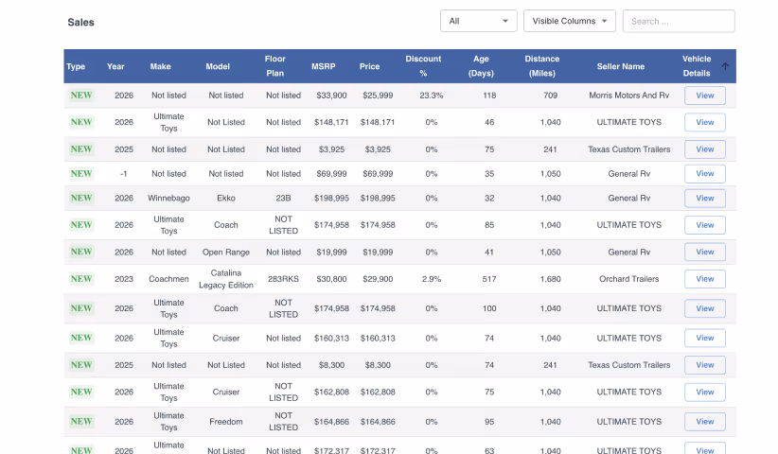Open the All filter dropdown
778x454 pixels.
478,21
